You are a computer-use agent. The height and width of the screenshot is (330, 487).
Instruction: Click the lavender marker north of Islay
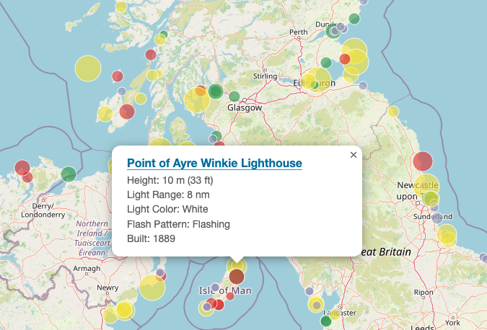click(x=122, y=92)
